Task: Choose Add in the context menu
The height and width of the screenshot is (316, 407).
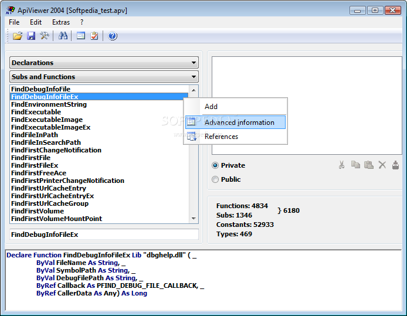Action: [x=235, y=107]
